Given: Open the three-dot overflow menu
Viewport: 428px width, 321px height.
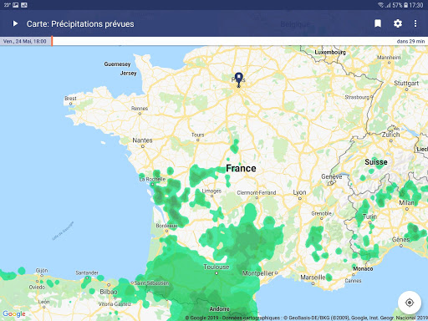Looking at the screenshot, I should [x=415, y=23].
